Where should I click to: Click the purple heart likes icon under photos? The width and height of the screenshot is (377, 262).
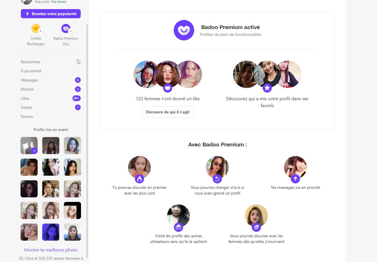coord(168,88)
